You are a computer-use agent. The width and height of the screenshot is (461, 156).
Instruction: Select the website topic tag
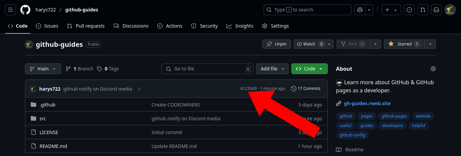[x=423, y=116]
